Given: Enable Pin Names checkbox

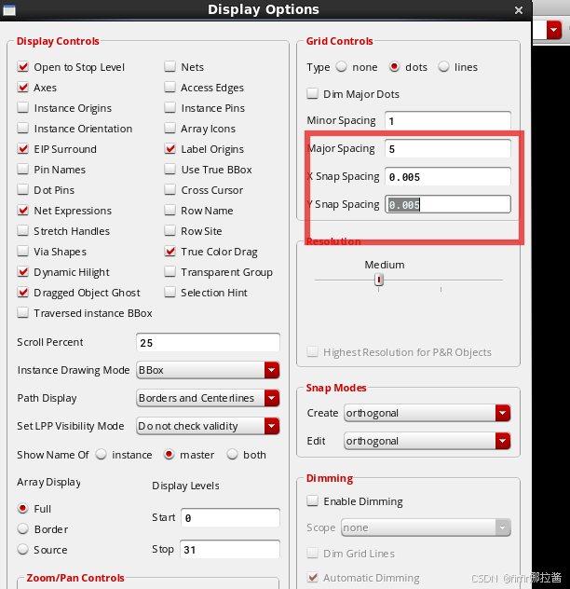Looking at the screenshot, I should [23, 170].
